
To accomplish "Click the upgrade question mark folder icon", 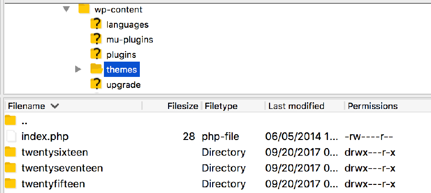I will [x=96, y=85].
